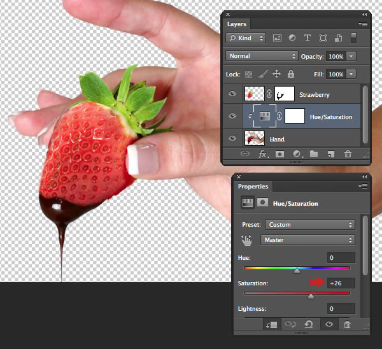Open the Properties panel flyout menu
The width and height of the screenshot is (382, 349).
(363, 186)
